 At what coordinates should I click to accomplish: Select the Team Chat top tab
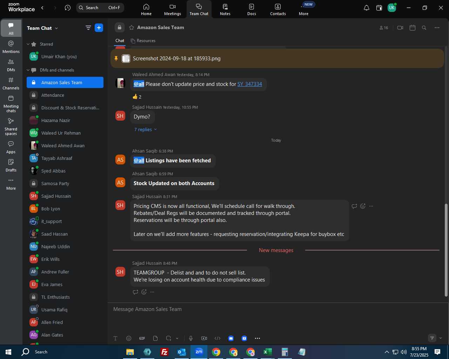point(199,9)
